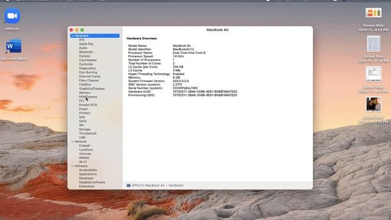
Task: Show Ethernet Cards information
Action: (90, 76)
